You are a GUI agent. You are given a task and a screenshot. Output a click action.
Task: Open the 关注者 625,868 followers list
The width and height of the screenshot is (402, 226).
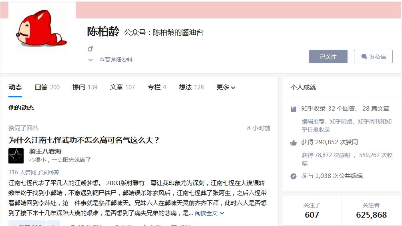(x=371, y=211)
